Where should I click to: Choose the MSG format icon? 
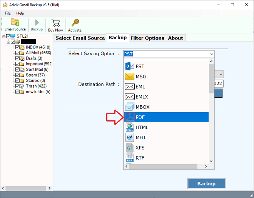click(130, 77)
